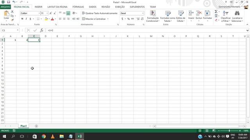The height and width of the screenshot is (140, 250).
Task: Click the Cut scissors icon
Action: click(12, 12)
